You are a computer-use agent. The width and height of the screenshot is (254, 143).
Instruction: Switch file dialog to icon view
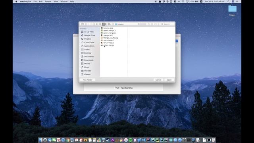coord(96,24)
